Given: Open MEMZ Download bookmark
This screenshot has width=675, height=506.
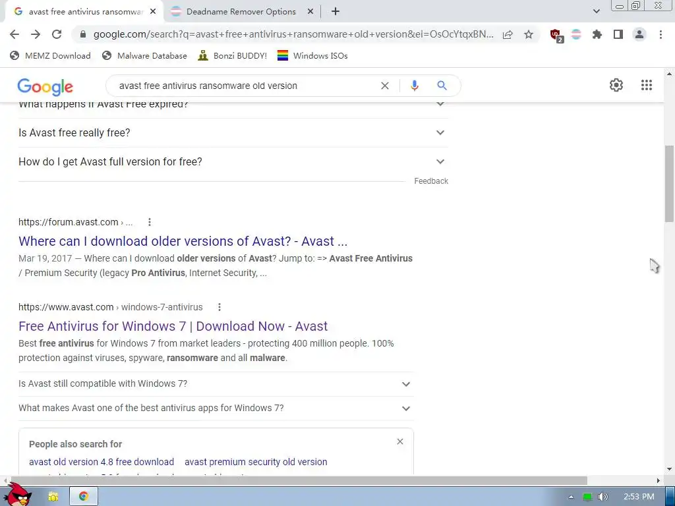Looking at the screenshot, I should (50, 55).
